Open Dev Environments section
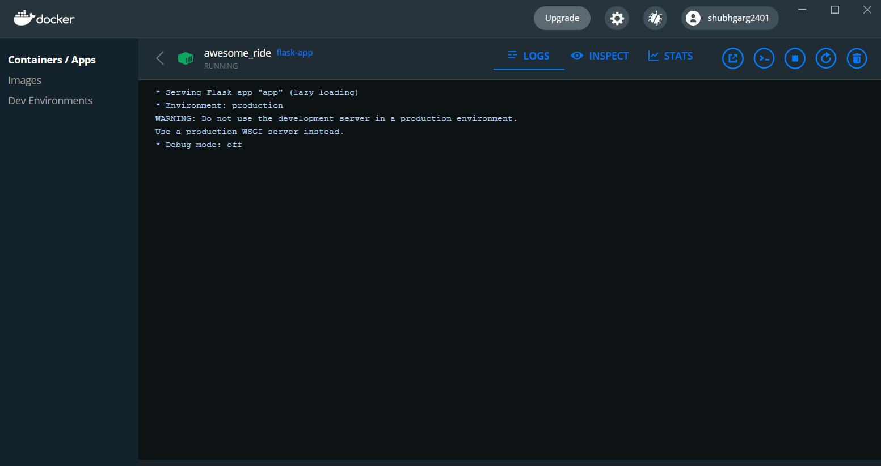Viewport: 881px width, 466px height. point(50,100)
